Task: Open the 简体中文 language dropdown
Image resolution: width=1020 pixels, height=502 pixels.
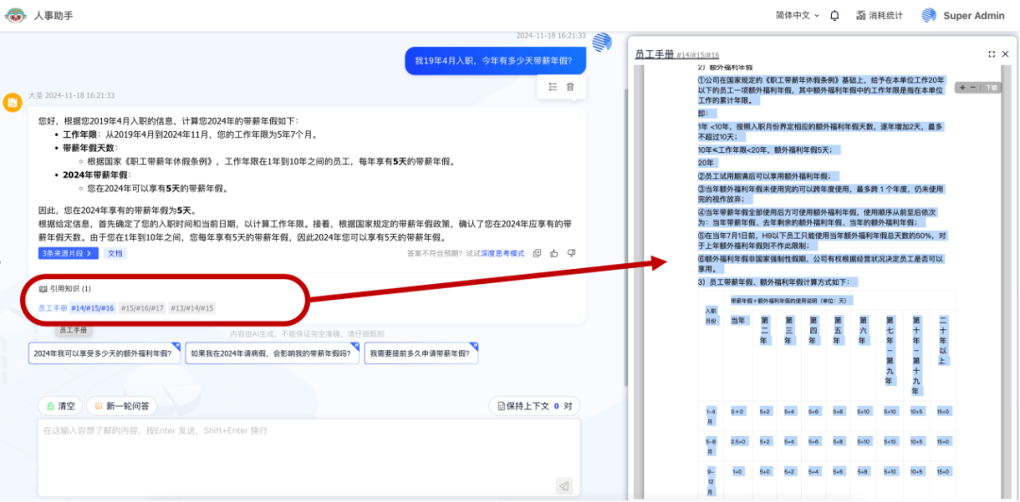Action: (x=797, y=15)
